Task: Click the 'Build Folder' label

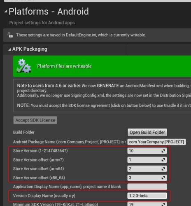Action: pyautogui.click(x=24, y=132)
